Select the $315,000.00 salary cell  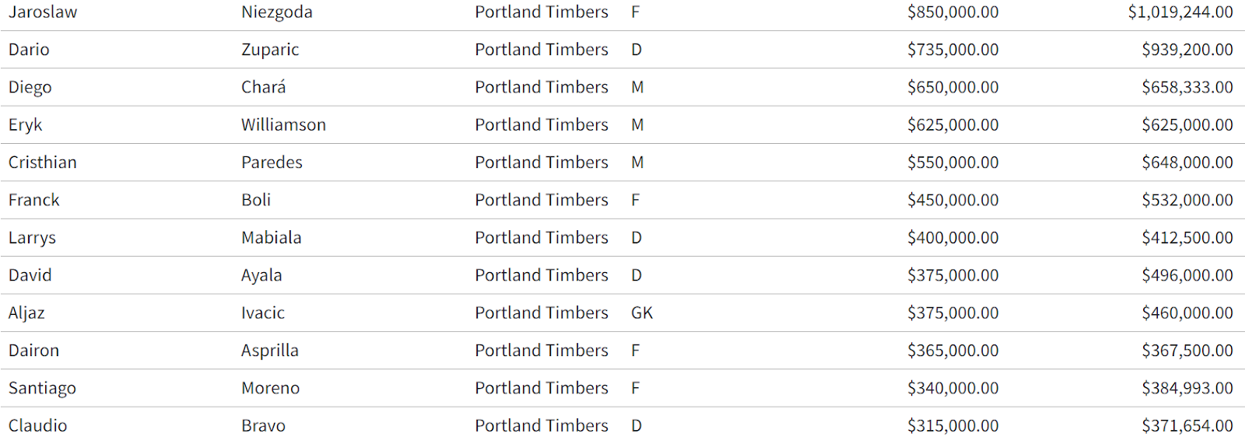[952, 426]
